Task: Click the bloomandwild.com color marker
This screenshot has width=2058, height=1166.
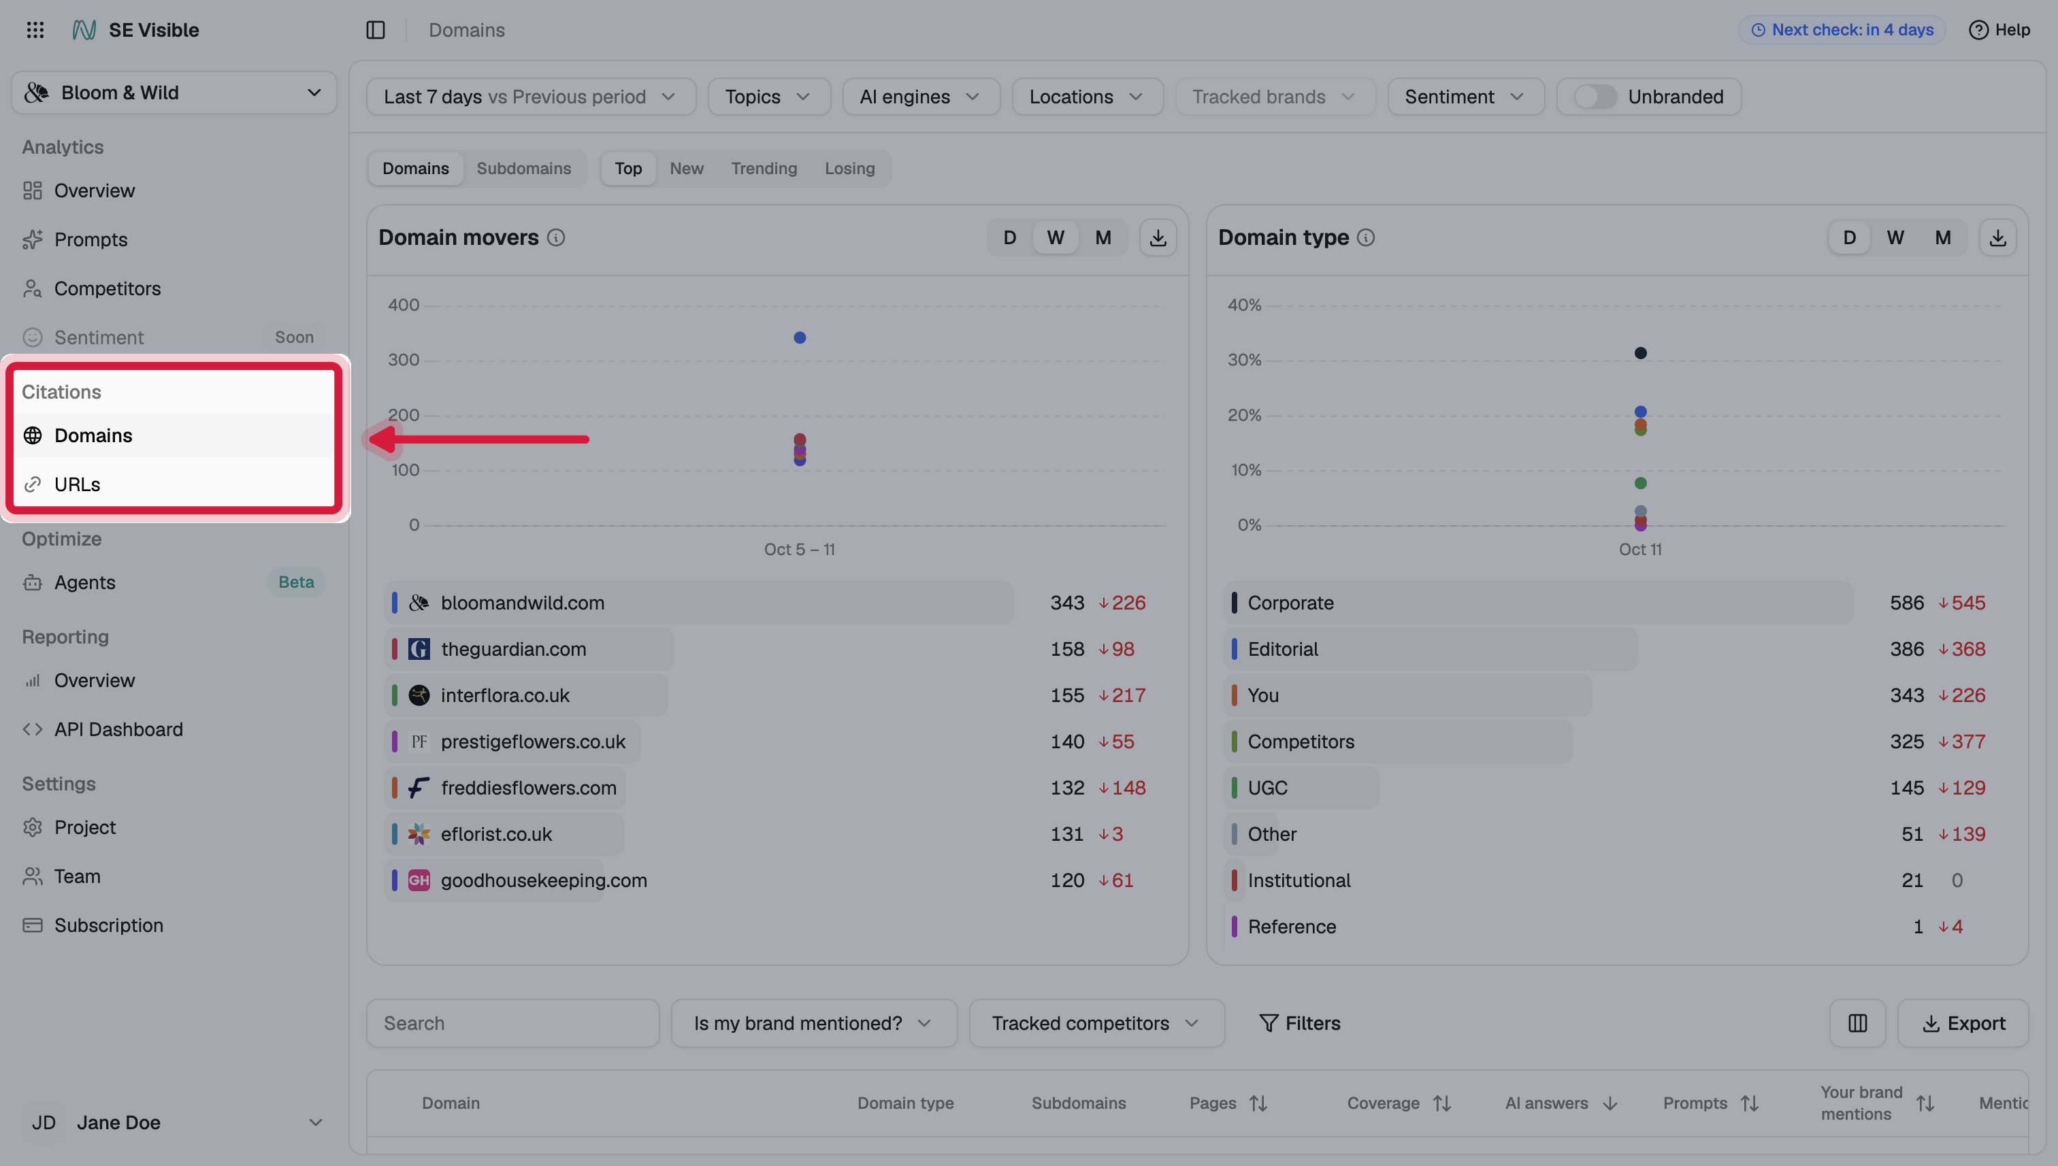Action: point(394,603)
